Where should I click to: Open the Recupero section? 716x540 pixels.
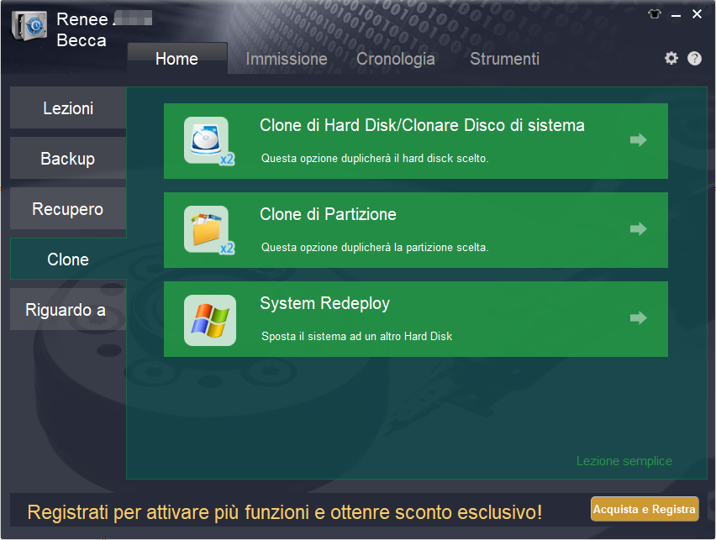point(67,208)
